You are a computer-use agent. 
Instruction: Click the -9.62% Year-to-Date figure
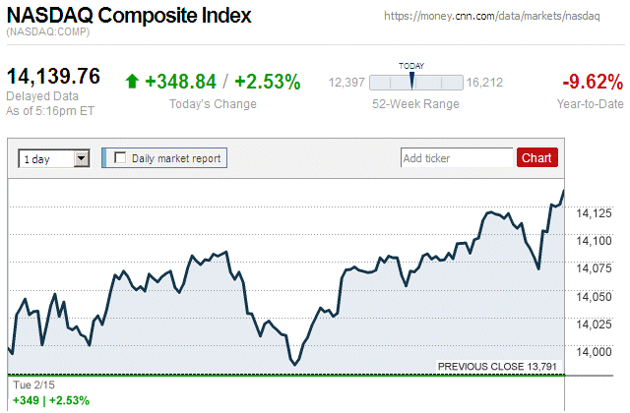tap(590, 82)
